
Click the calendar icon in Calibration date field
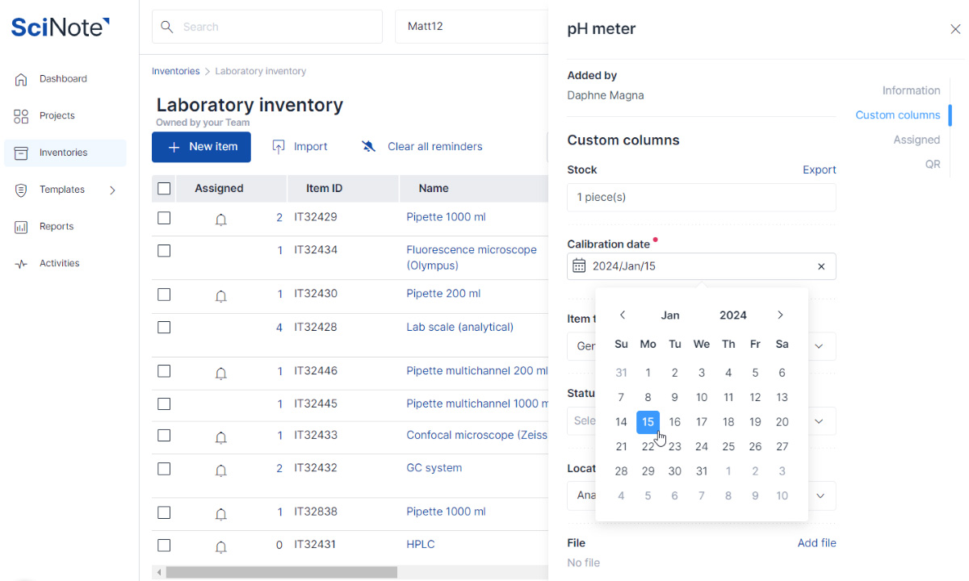point(579,266)
